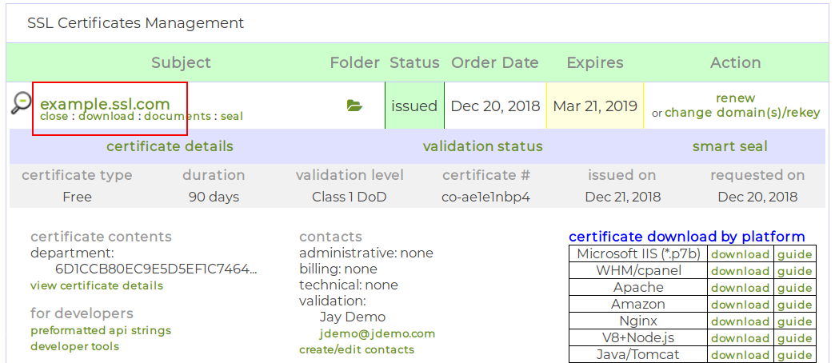The image size is (835, 363).
Task: Open preformatted api strings link
Action: click(x=101, y=330)
